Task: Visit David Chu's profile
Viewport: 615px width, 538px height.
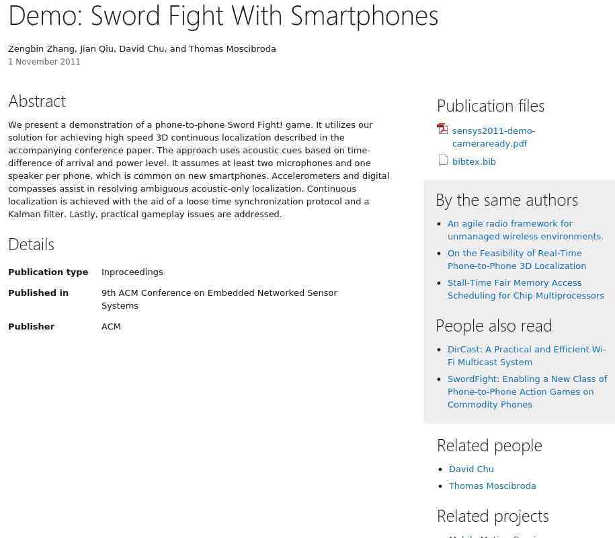Action: [x=471, y=469]
